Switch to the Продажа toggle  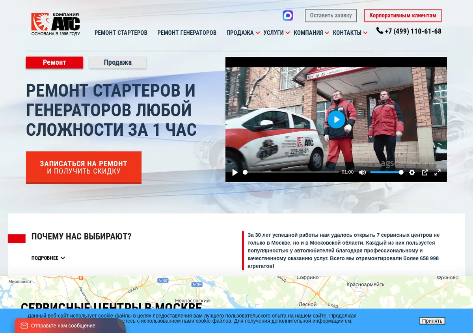pos(117,62)
